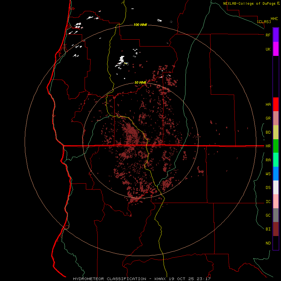281x281 pixels.
Task: Select the BD legend label
Action: [x=268, y=132]
